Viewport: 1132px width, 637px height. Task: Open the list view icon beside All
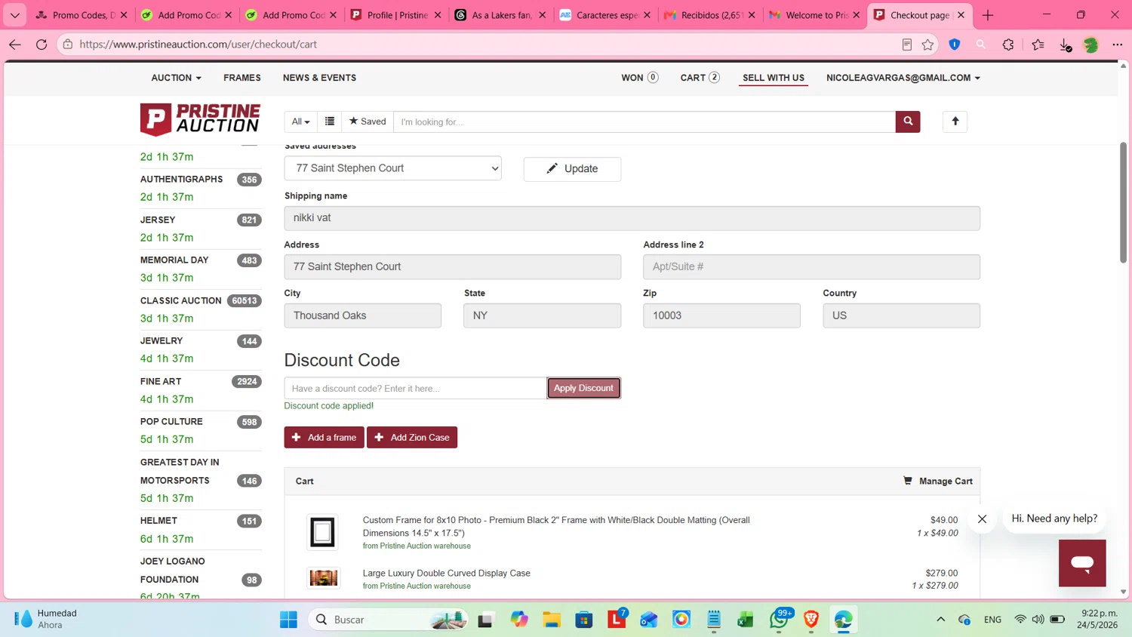[330, 122]
